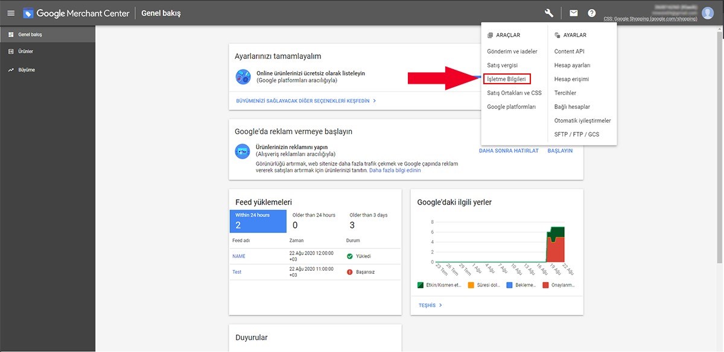Screen dimensions: 724x352
Task: Select Satış Ortakları ve CSS
Action: pos(514,93)
